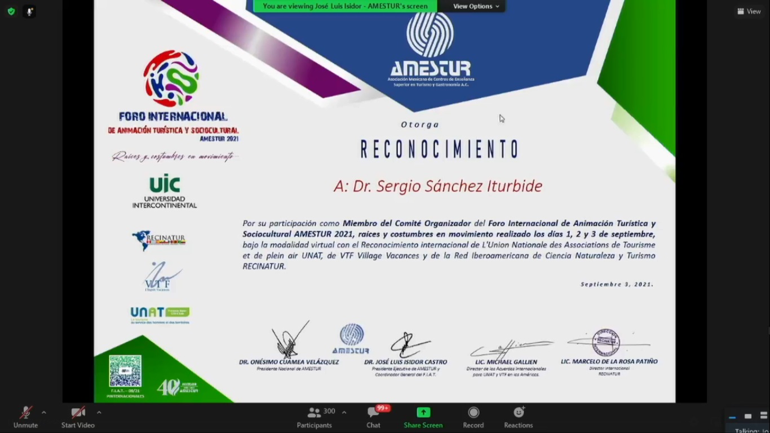The height and width of the screenshot is (433, 770).
Task: Open the View layout button
Action: pyautogui.click(x=749, y=11)
